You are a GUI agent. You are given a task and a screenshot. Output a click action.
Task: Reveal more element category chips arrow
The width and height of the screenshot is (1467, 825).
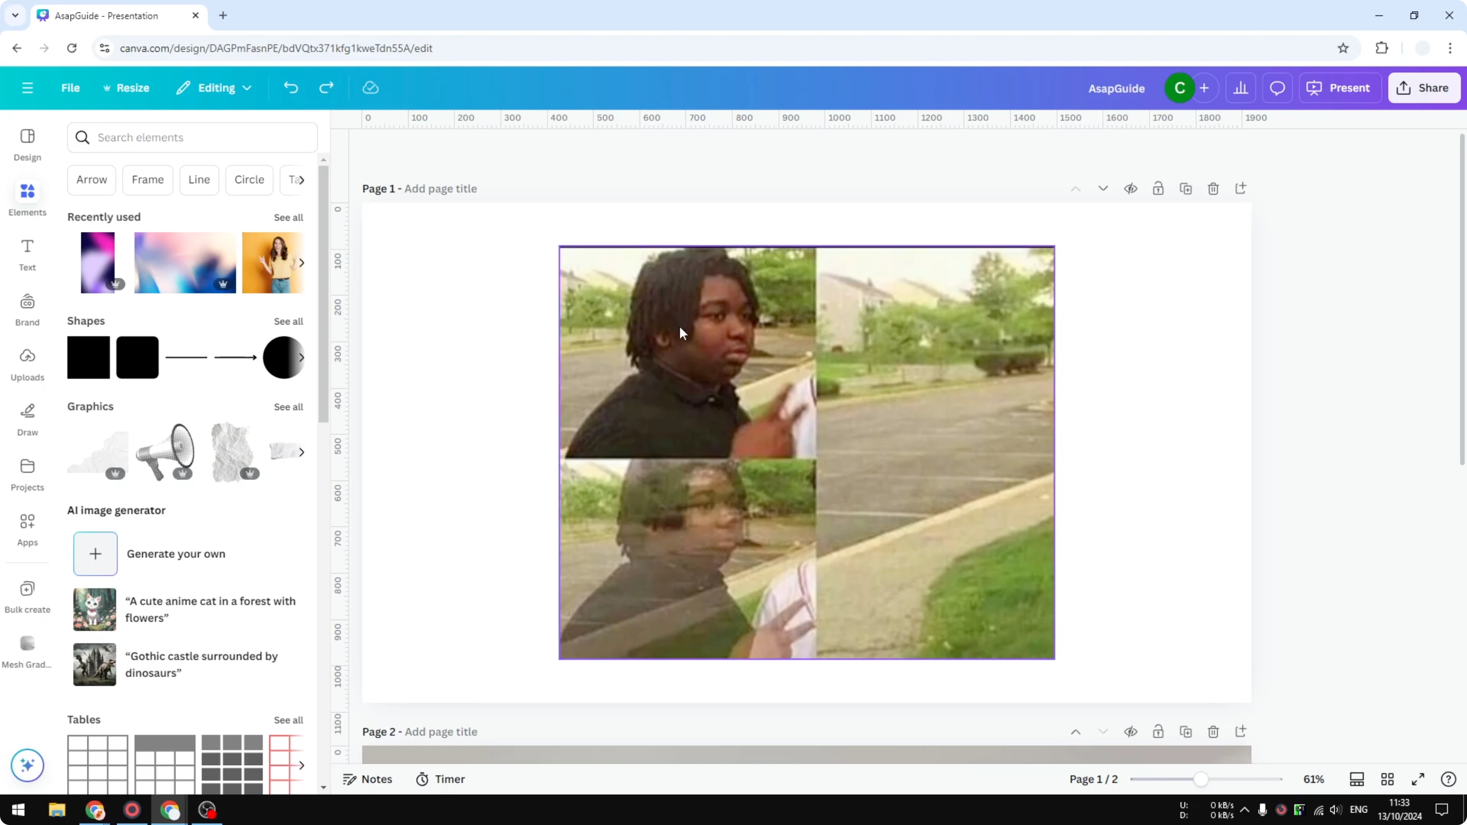click(x=301, y=180)
